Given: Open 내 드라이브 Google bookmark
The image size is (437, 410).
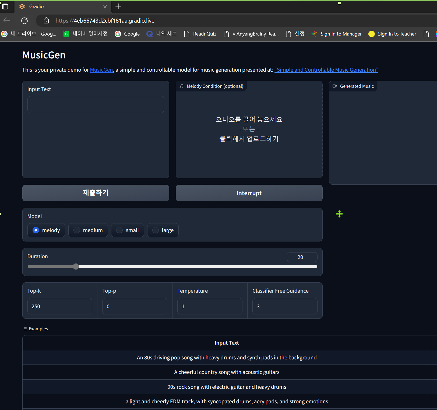Looking at the screenshot, I should pos(29,34).
